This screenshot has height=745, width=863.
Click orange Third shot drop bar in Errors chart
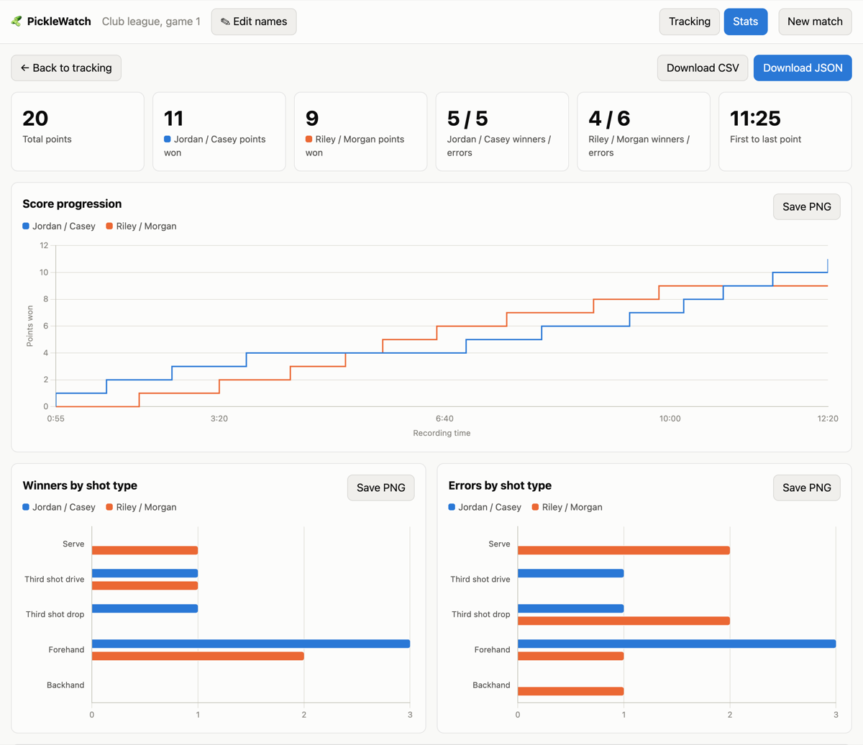(x=624, y=621)
